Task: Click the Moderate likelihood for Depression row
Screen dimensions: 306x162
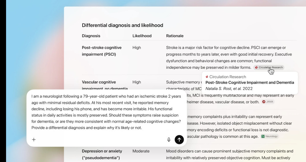Action: tap(141, 151)
